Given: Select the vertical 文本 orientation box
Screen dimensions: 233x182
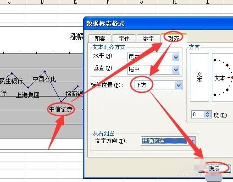Looking at the screenshot, I should [x=200, y=77].
